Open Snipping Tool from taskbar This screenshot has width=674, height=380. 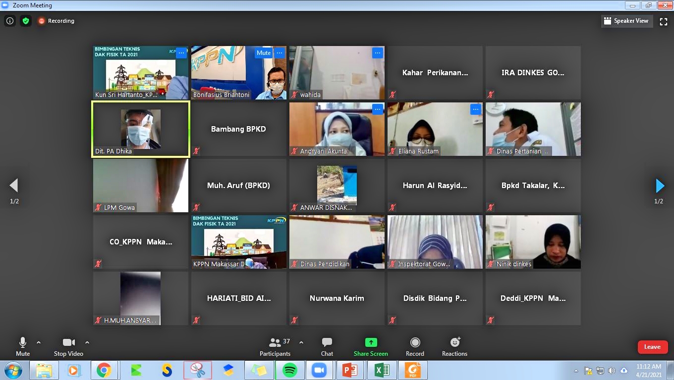197,370
